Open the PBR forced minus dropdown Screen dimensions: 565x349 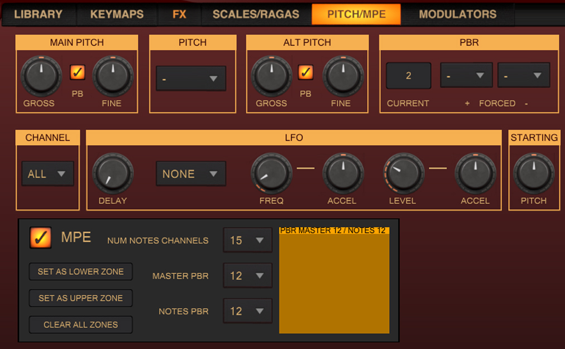pyautogui.click(x=524, y=75)
